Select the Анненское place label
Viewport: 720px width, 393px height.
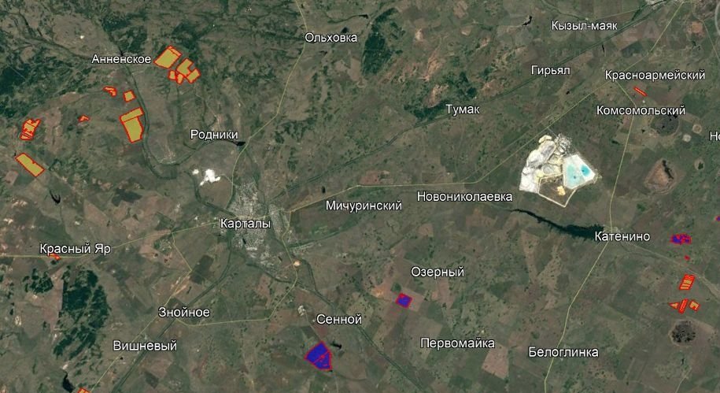[x=121, y=59]
